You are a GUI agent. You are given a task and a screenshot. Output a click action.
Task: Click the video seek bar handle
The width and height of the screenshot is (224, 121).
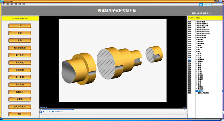point(73,109)
